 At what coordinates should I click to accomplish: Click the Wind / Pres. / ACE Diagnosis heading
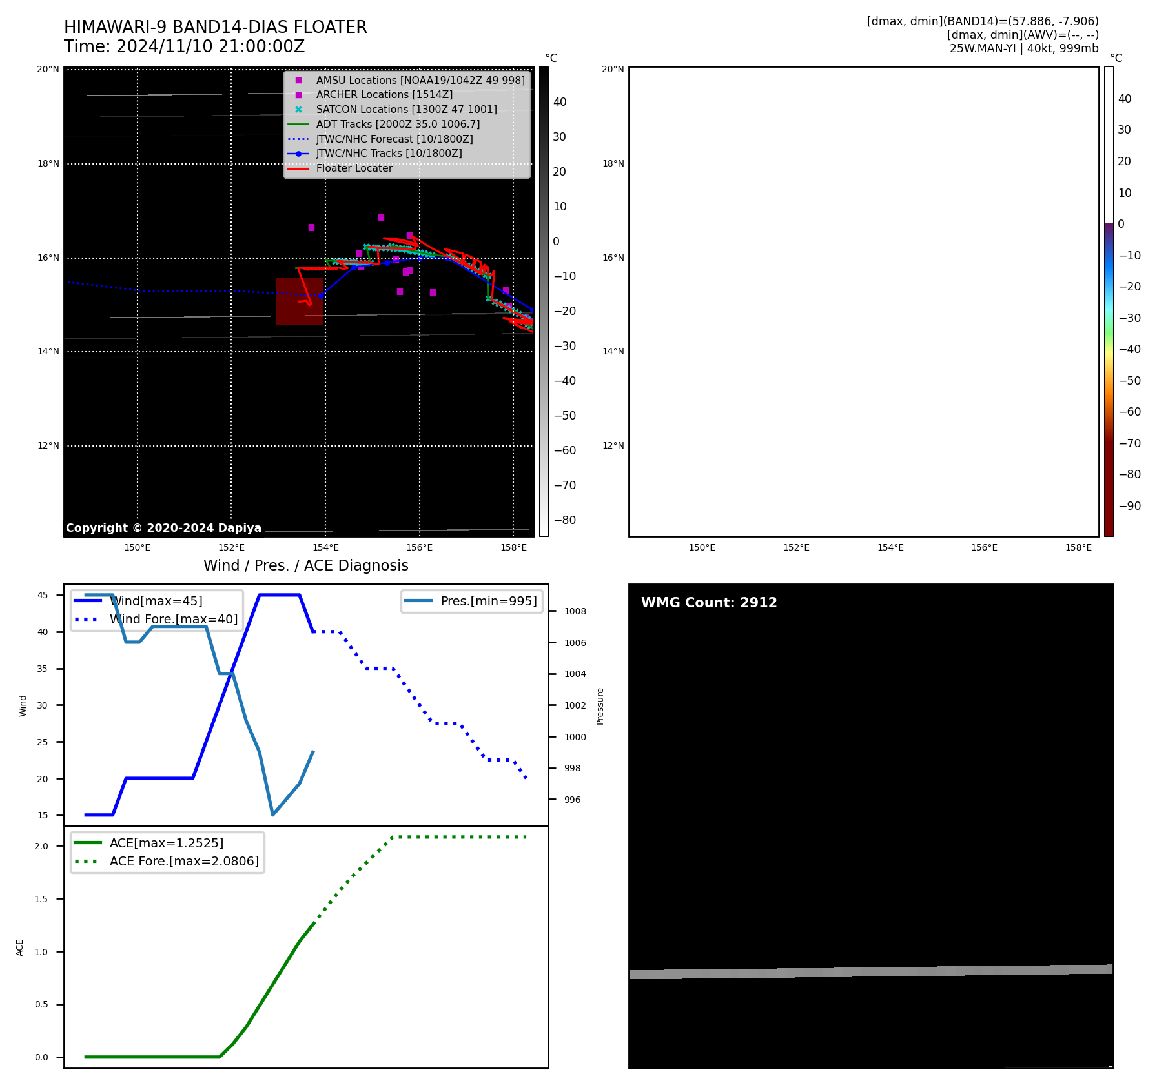click(306, 565)
